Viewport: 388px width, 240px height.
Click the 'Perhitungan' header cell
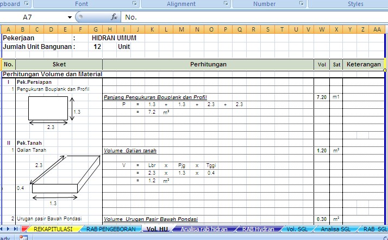pyautogui.click(x=208, y=64)
